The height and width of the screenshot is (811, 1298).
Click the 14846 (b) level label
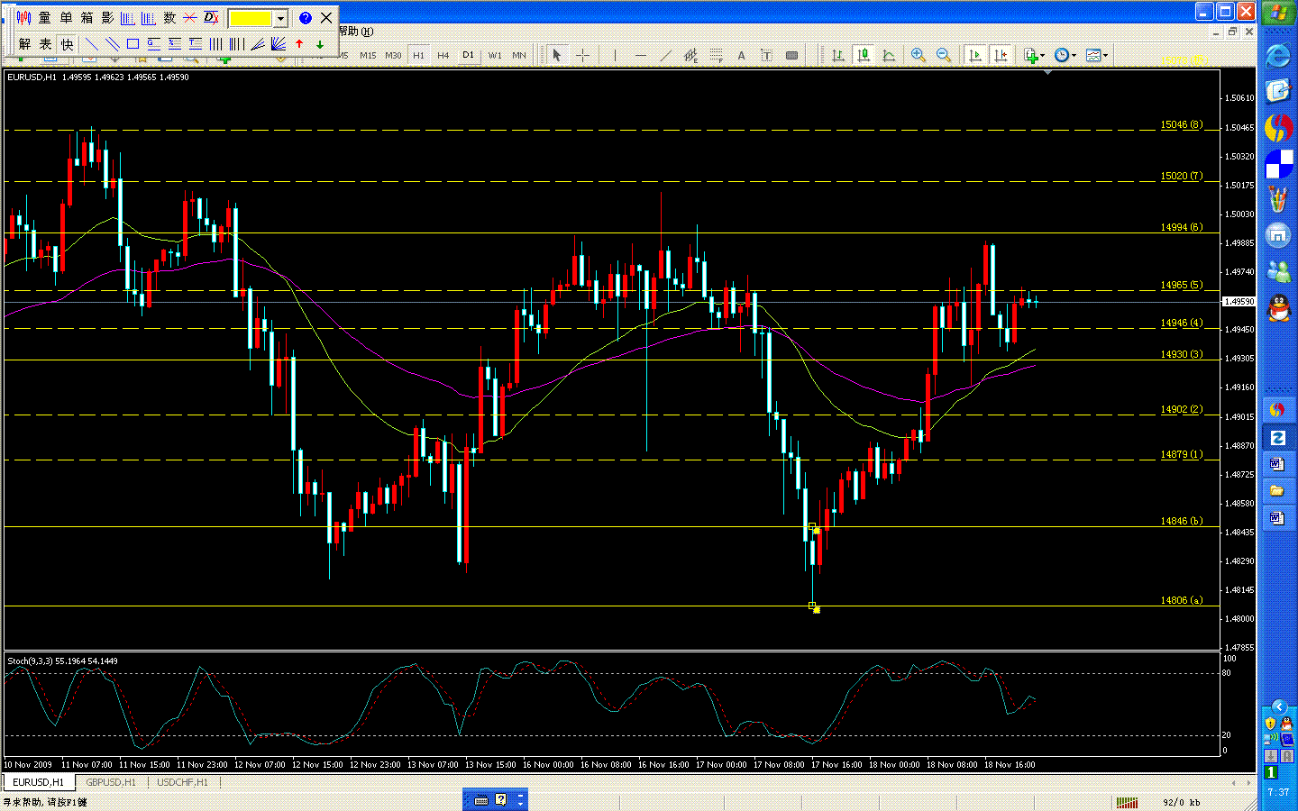click(x=1182, y=521)
